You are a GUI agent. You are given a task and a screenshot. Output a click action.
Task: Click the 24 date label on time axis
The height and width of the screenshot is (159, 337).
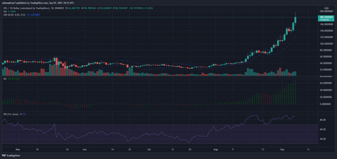pos(67,149)
